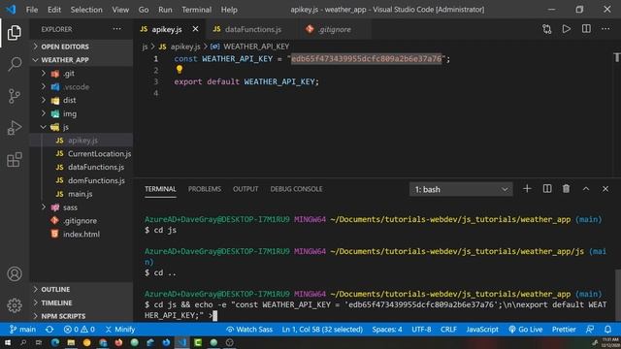This screenshot has width=621, height=349.
Task: Run the code with play icon
Action: [567, 29]
